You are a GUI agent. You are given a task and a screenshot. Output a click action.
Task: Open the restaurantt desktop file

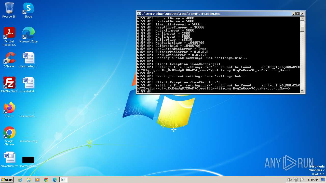pos(28,112)
